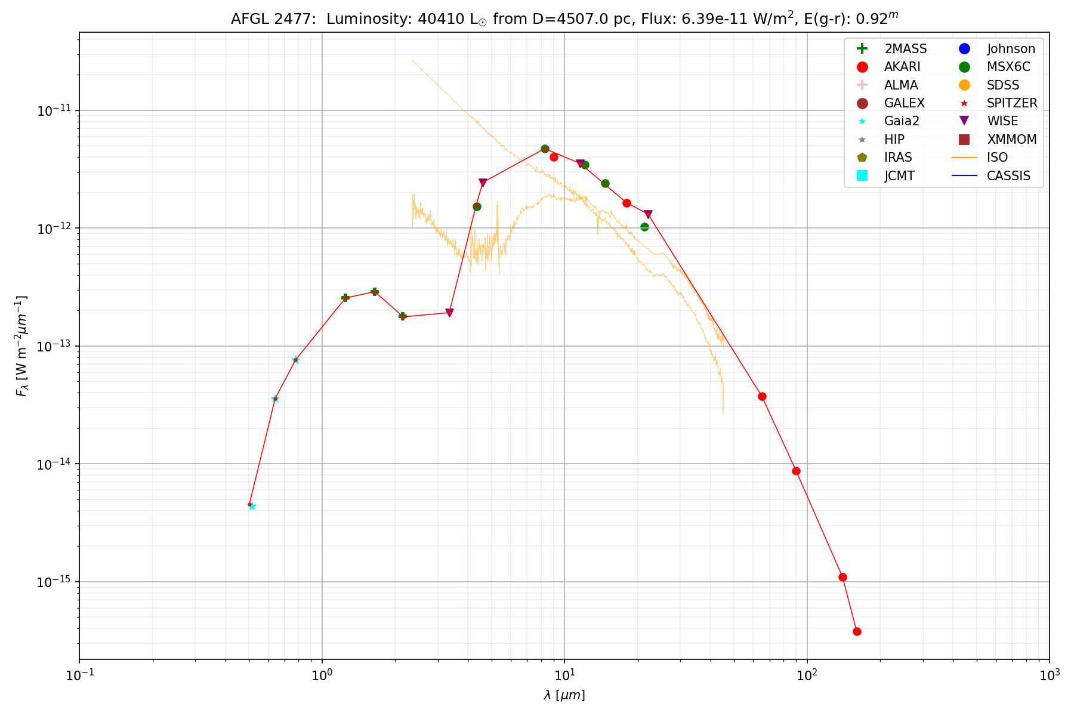Click the WISE purple triangle legend marker
This screenshot has width=1074, height=716.
pos(964,121)
